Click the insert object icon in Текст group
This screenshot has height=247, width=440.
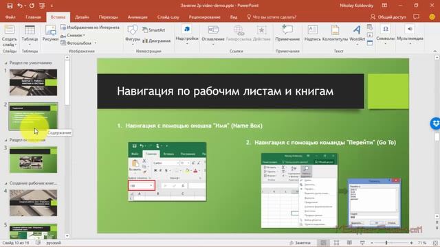(370, 43)
